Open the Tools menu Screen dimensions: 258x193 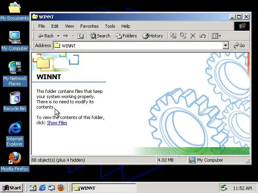pos(110,26)
